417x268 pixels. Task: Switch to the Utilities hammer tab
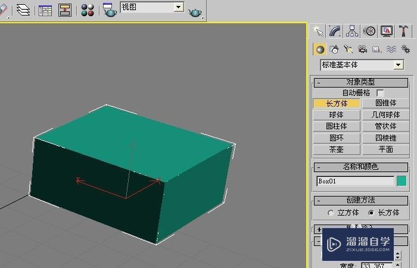[404, 31]
